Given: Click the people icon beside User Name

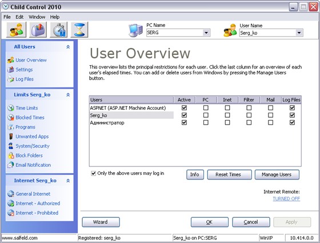Looking at the screenshot, I should 230,30.
